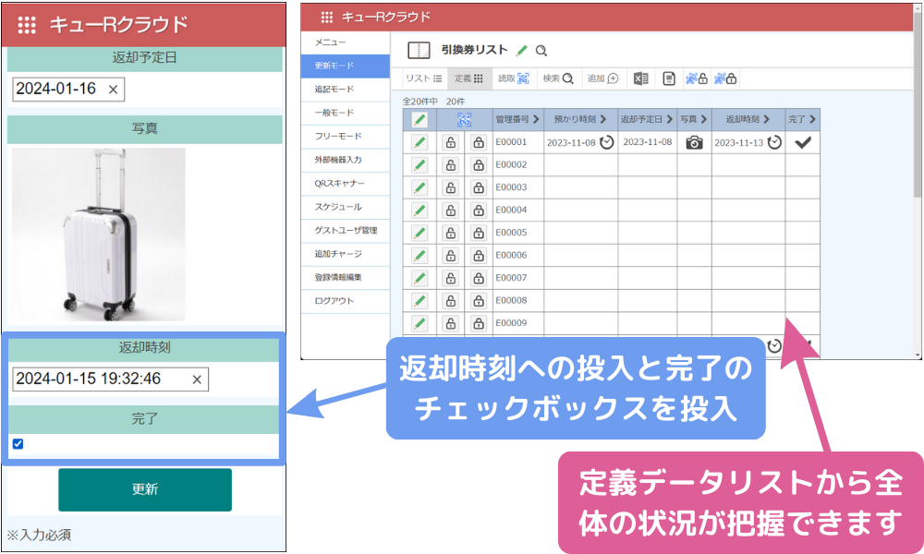Open the app grid icon in desktop window header
924x554 pixels.
tap(326, 17)
